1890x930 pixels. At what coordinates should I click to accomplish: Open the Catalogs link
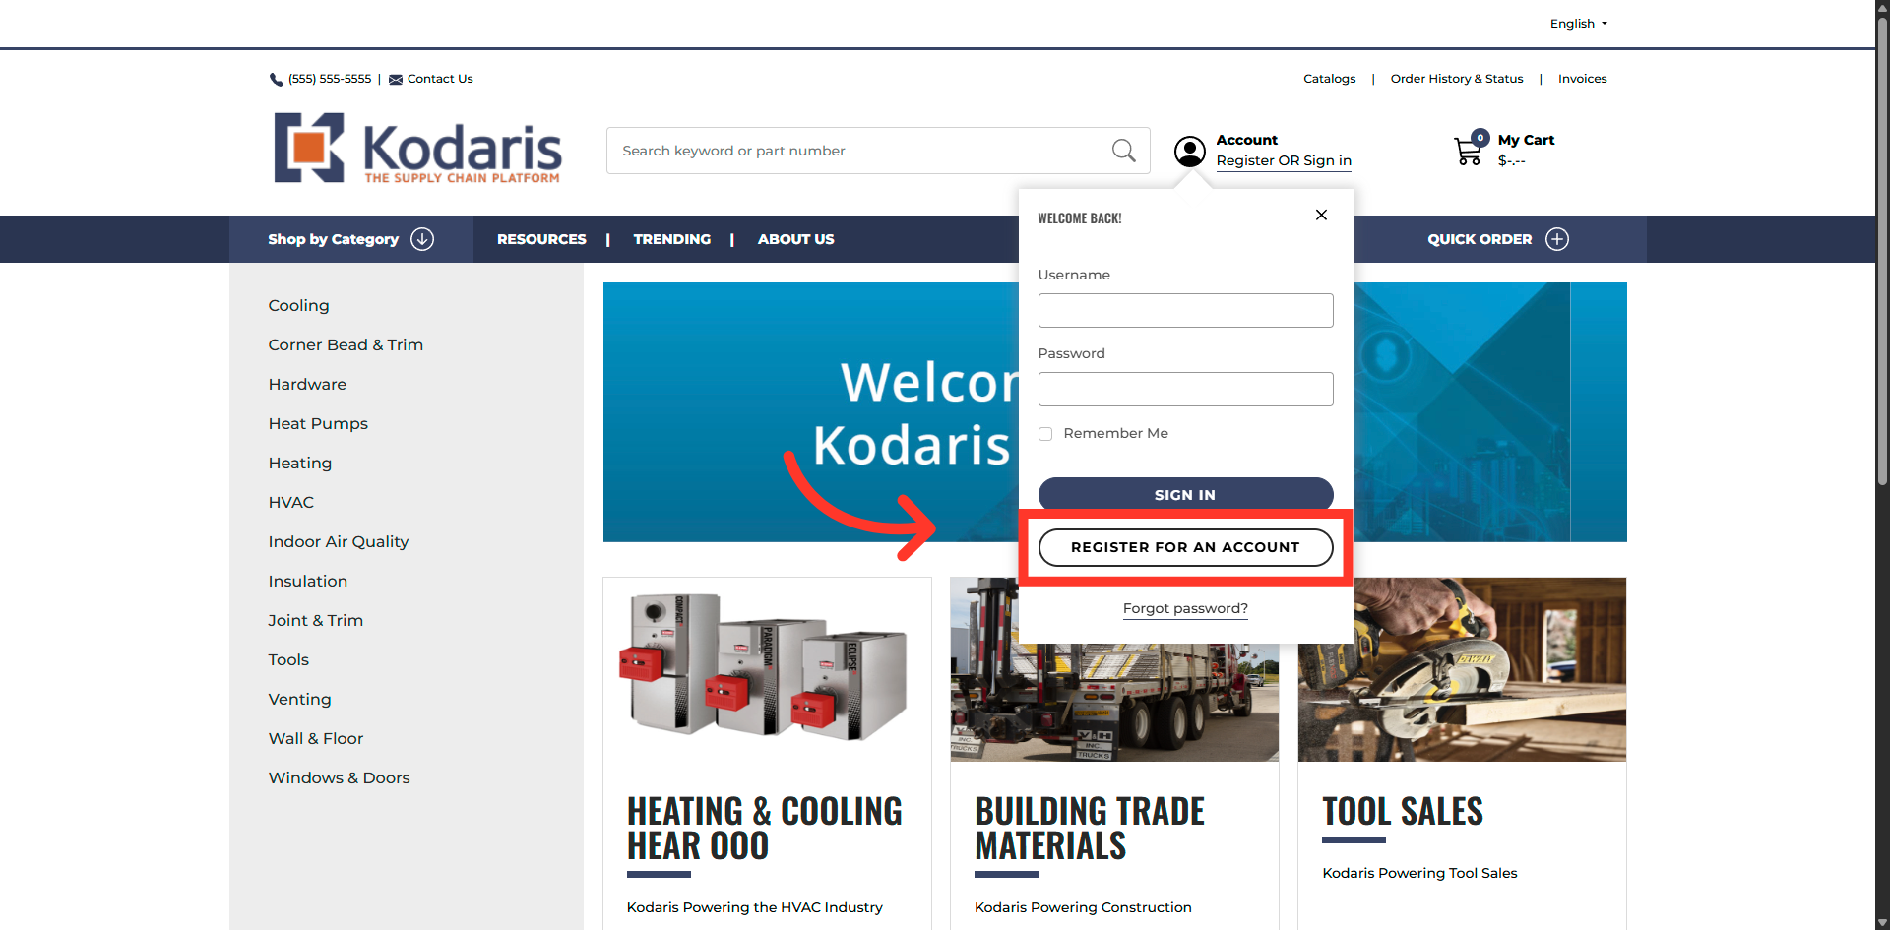1329,79
